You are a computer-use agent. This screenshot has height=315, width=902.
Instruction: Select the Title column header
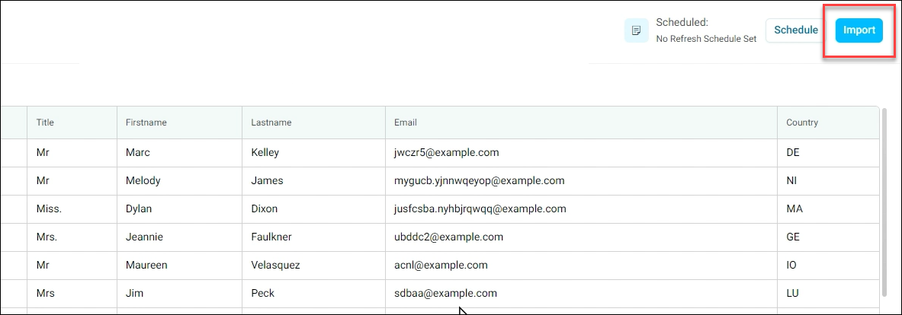tap(72, 123)
